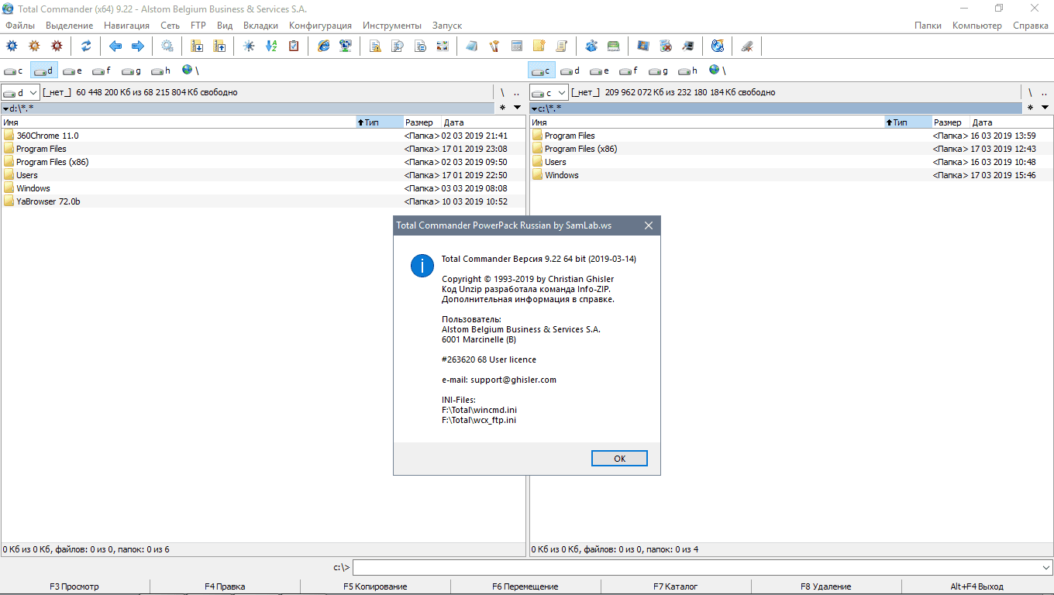
Task: Click the pack files icon with down arrow
Action: [198, 46]
